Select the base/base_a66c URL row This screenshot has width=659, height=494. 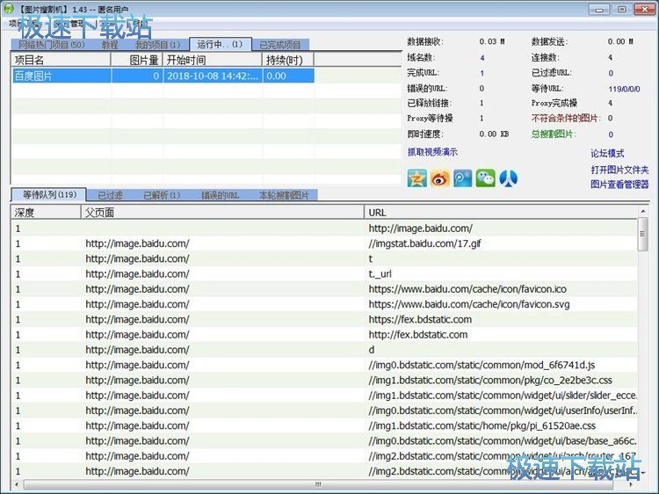point(324,440)
